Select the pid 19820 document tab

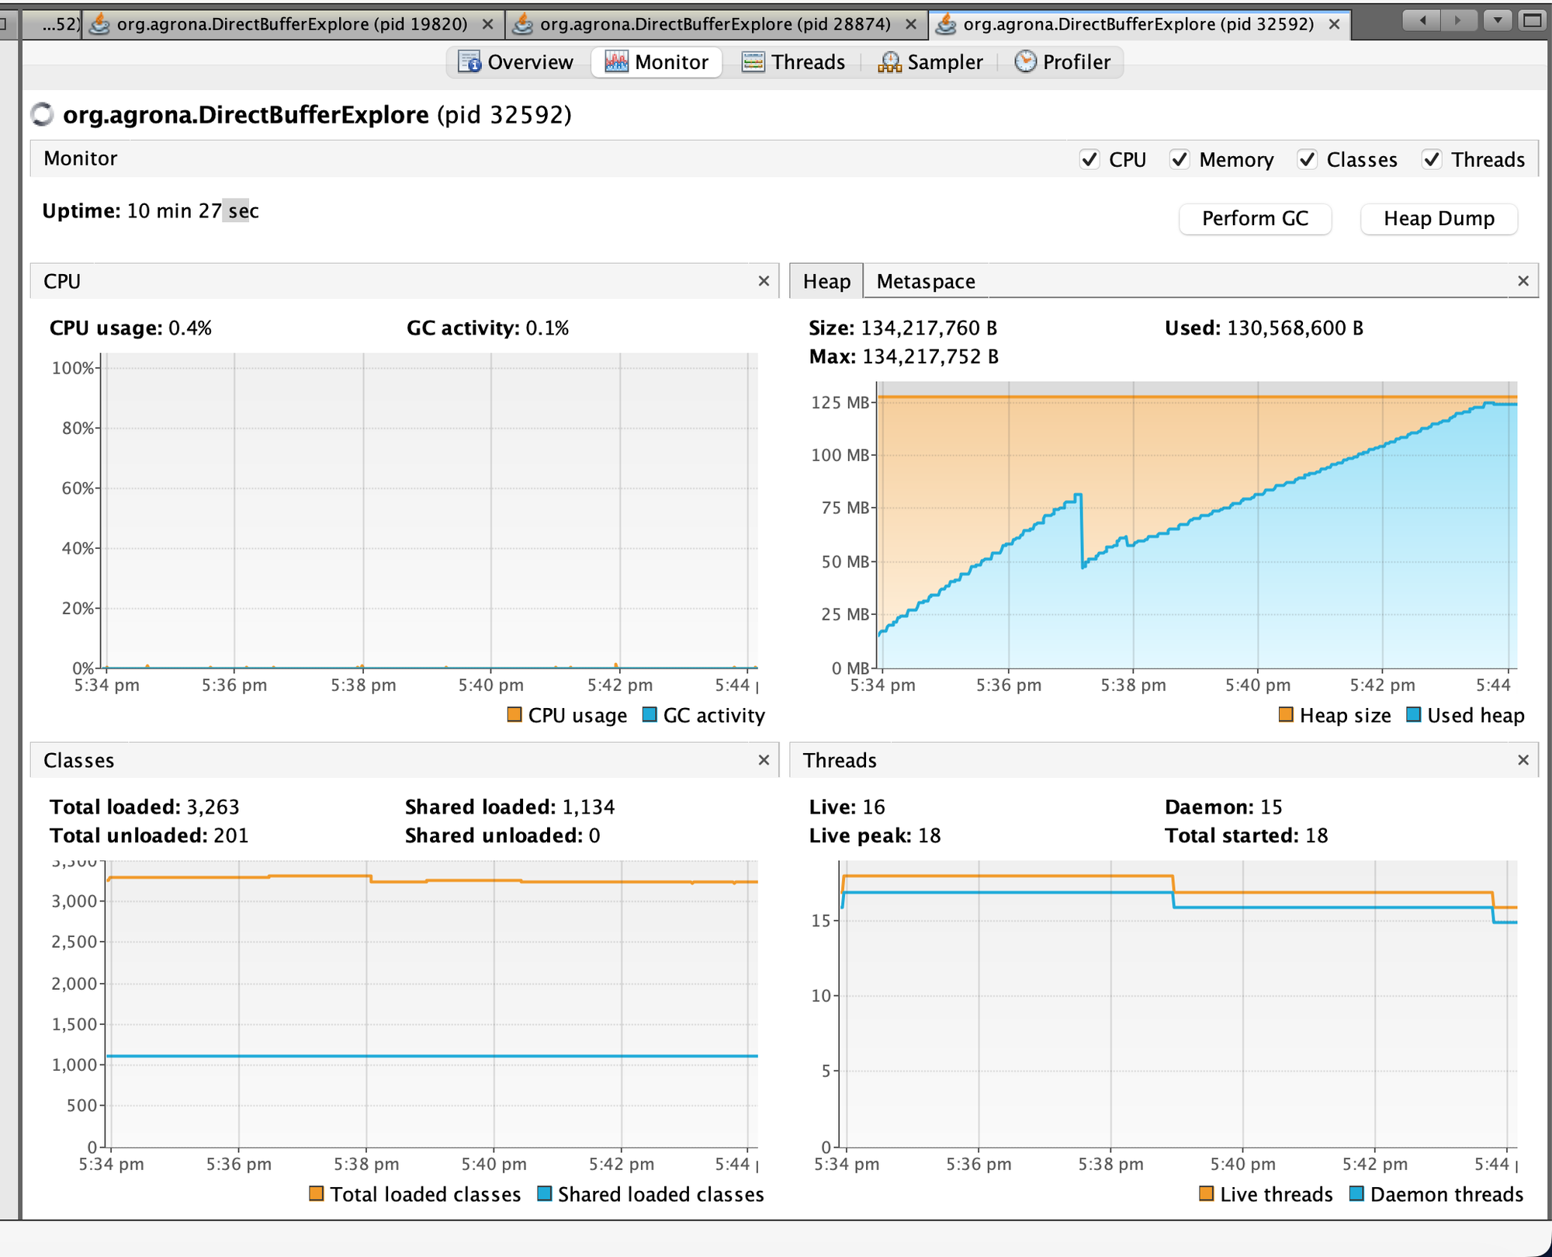tap(293, 24)
